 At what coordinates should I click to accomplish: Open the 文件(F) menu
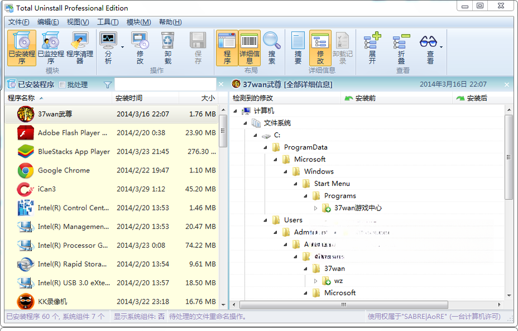[x=19, y=22]
